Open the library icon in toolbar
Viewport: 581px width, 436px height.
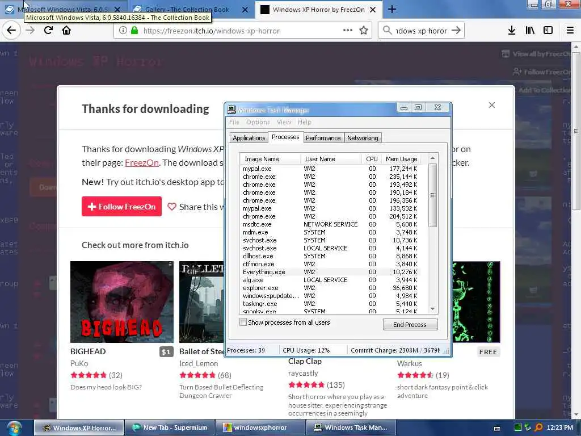(530, 31)
